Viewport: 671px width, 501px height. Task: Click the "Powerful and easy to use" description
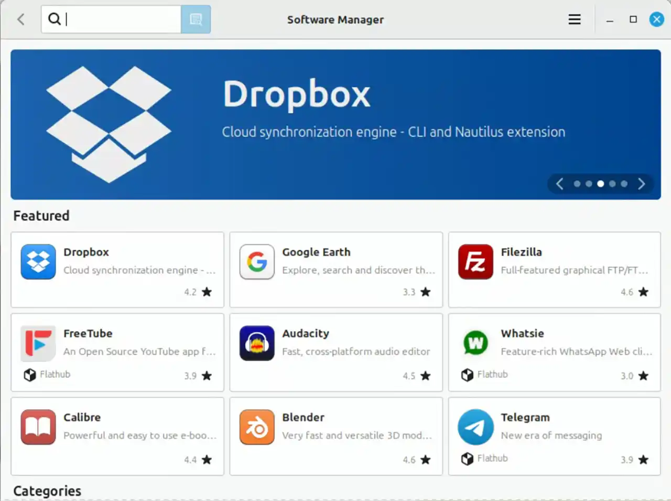point(140,435)
